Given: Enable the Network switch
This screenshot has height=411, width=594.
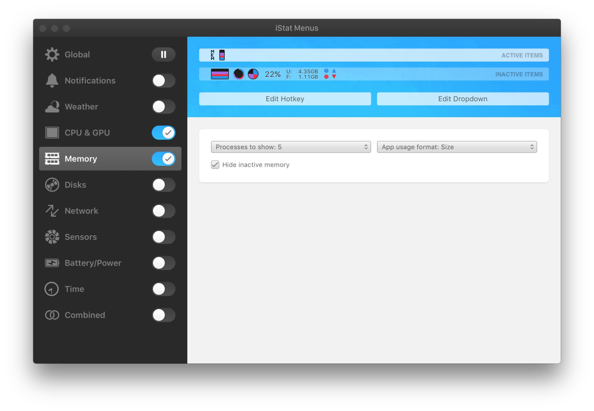Looking at the screenshot, I should (163, 211).
